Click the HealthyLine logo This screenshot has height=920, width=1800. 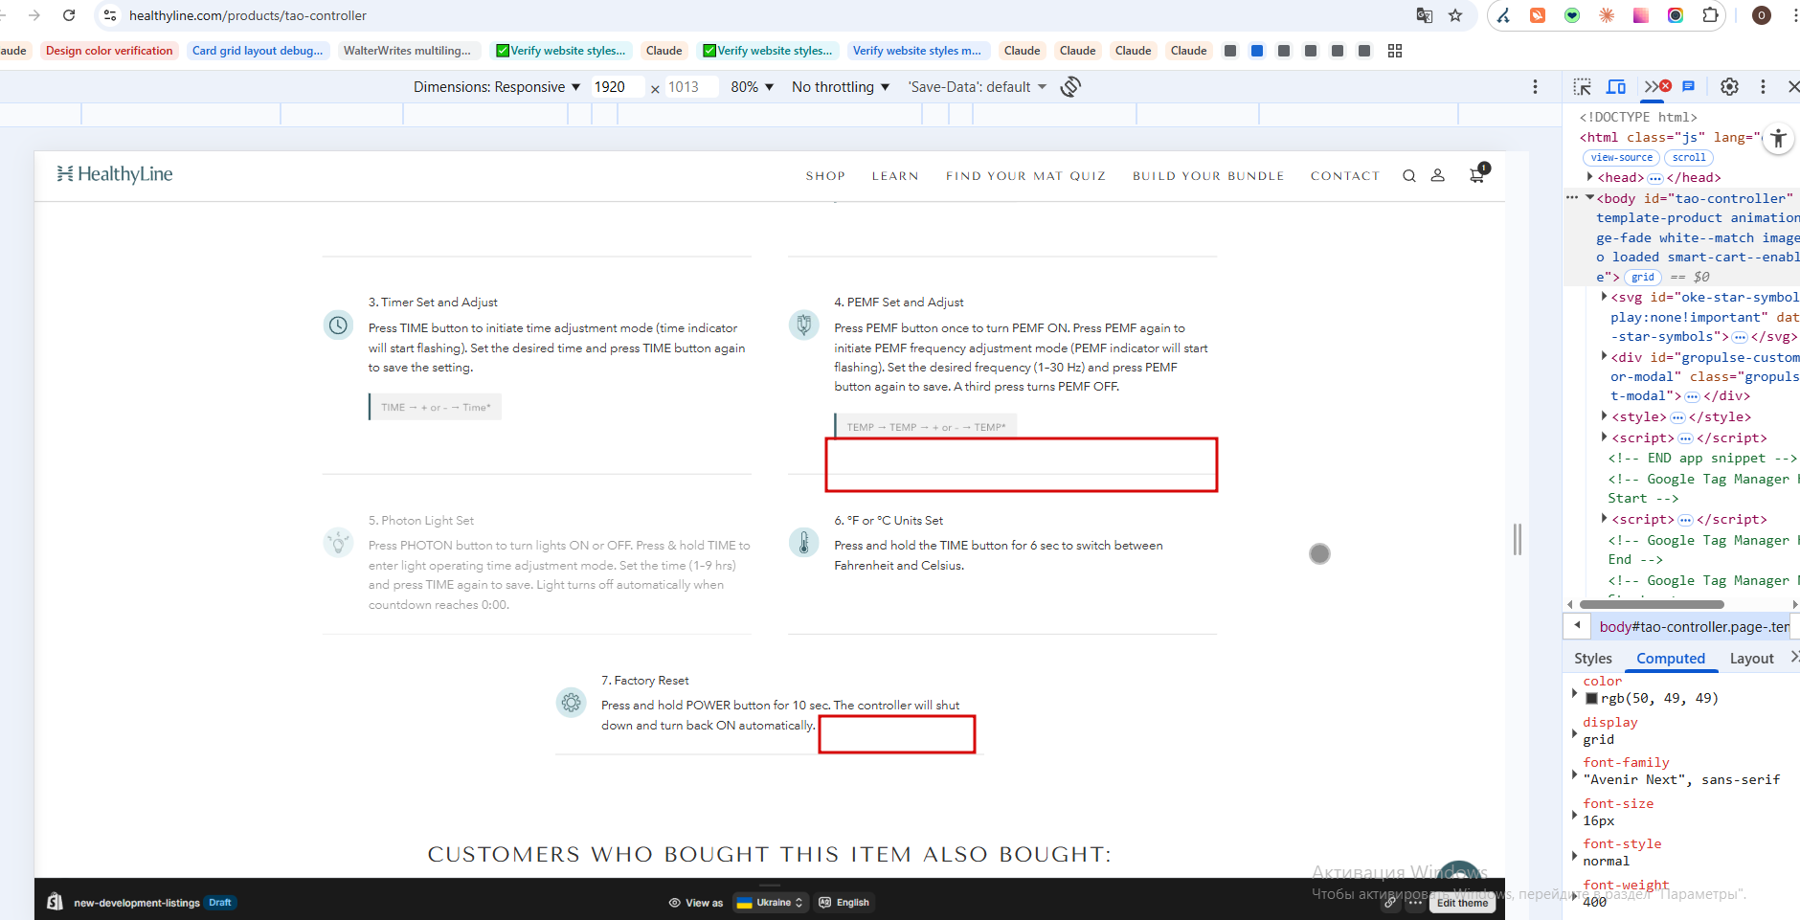point(115,174)
